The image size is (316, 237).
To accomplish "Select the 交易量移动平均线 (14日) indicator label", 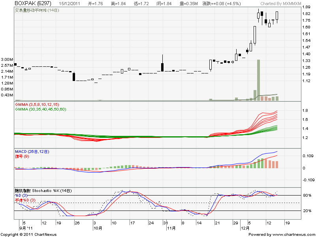I will pos(37,9).
